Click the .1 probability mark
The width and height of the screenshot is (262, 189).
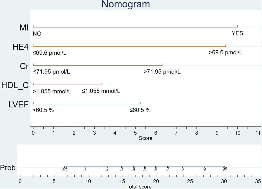tap(85, 169)
